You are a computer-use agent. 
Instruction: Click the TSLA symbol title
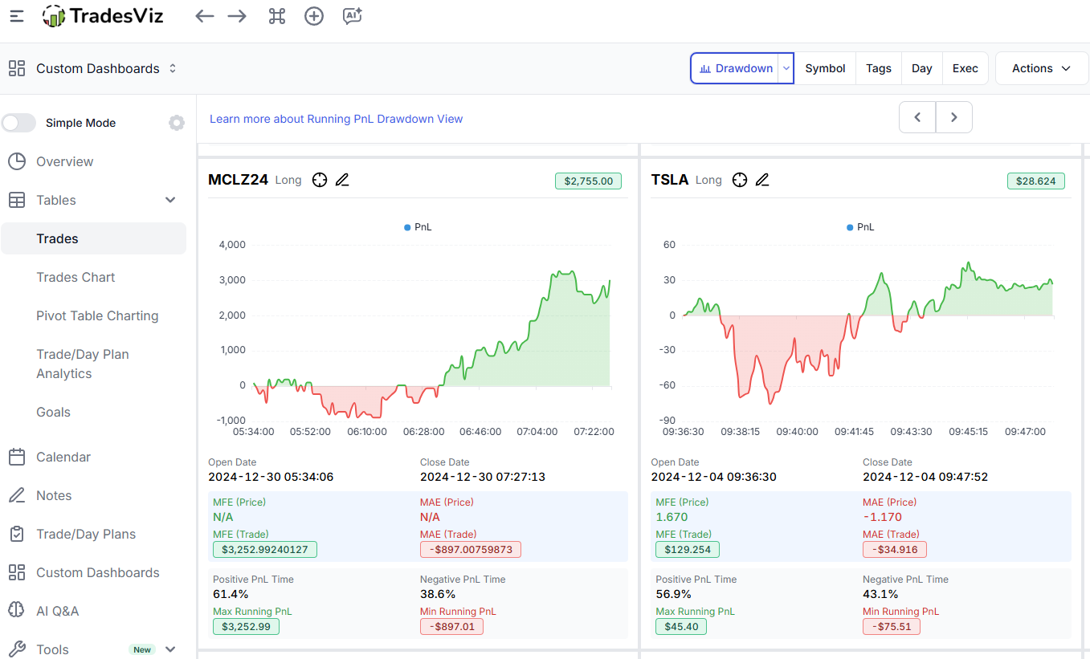click(670, 180)
